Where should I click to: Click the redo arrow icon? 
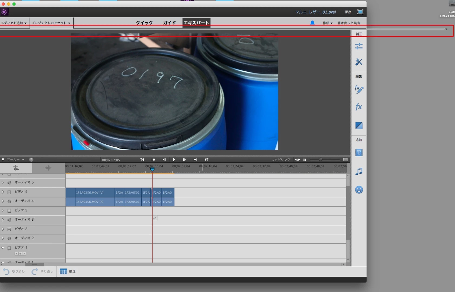[x=35, y=271]
